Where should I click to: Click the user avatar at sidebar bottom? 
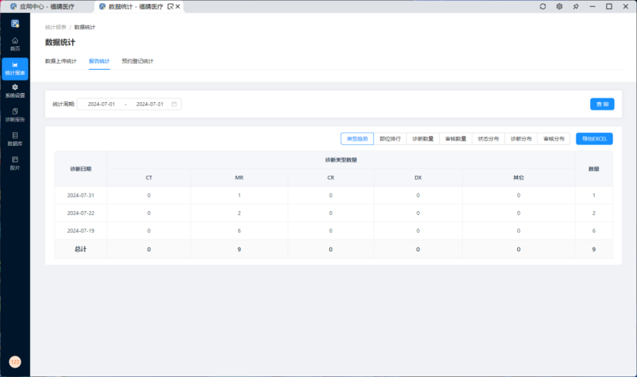(x=15, y=362)
